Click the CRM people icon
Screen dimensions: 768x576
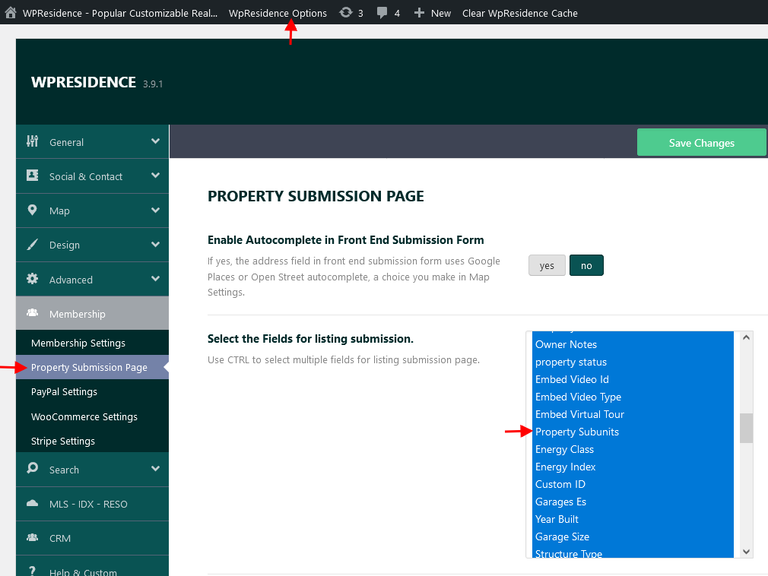click(33, 537)
